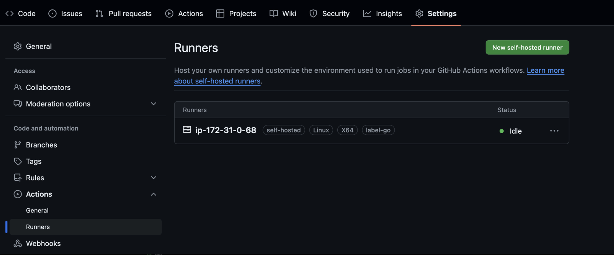The height and width of the screenshot is (255, 614).
Task: Click the Pull requests branch icon
Action: (99, 13)
